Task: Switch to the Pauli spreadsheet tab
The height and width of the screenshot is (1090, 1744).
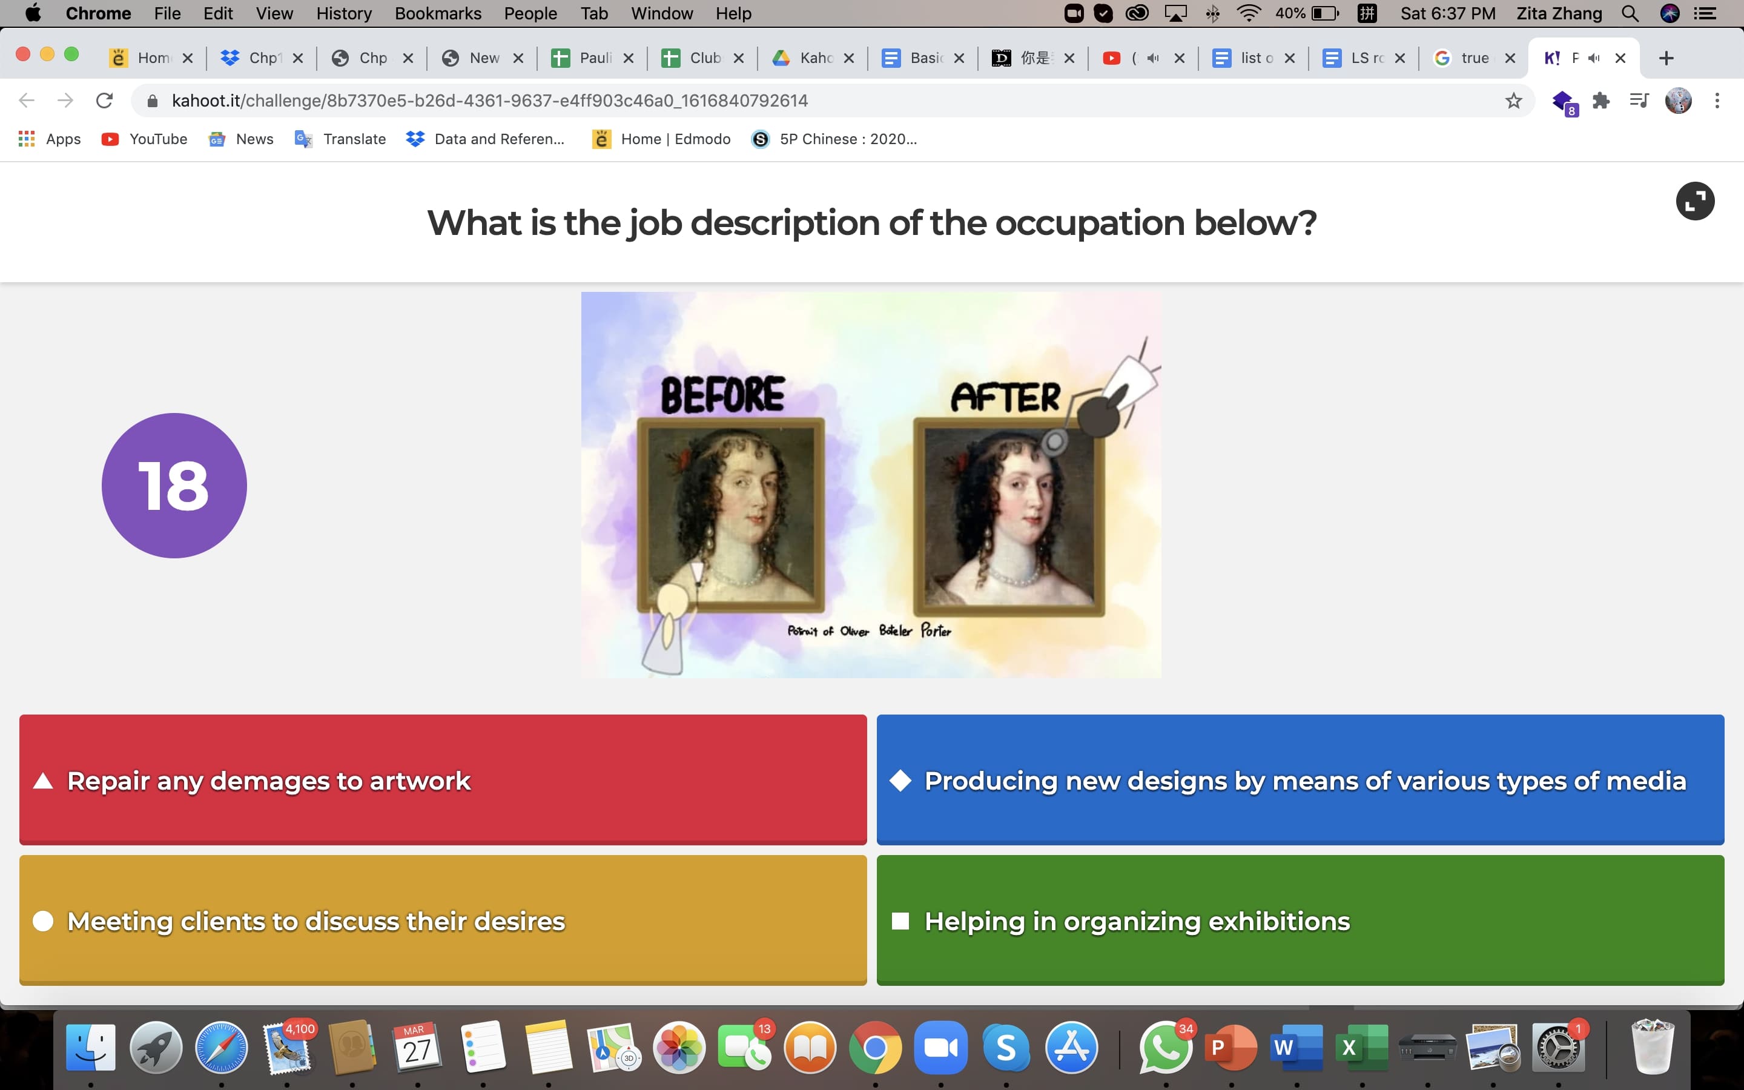Action: (x=592, y=58)
